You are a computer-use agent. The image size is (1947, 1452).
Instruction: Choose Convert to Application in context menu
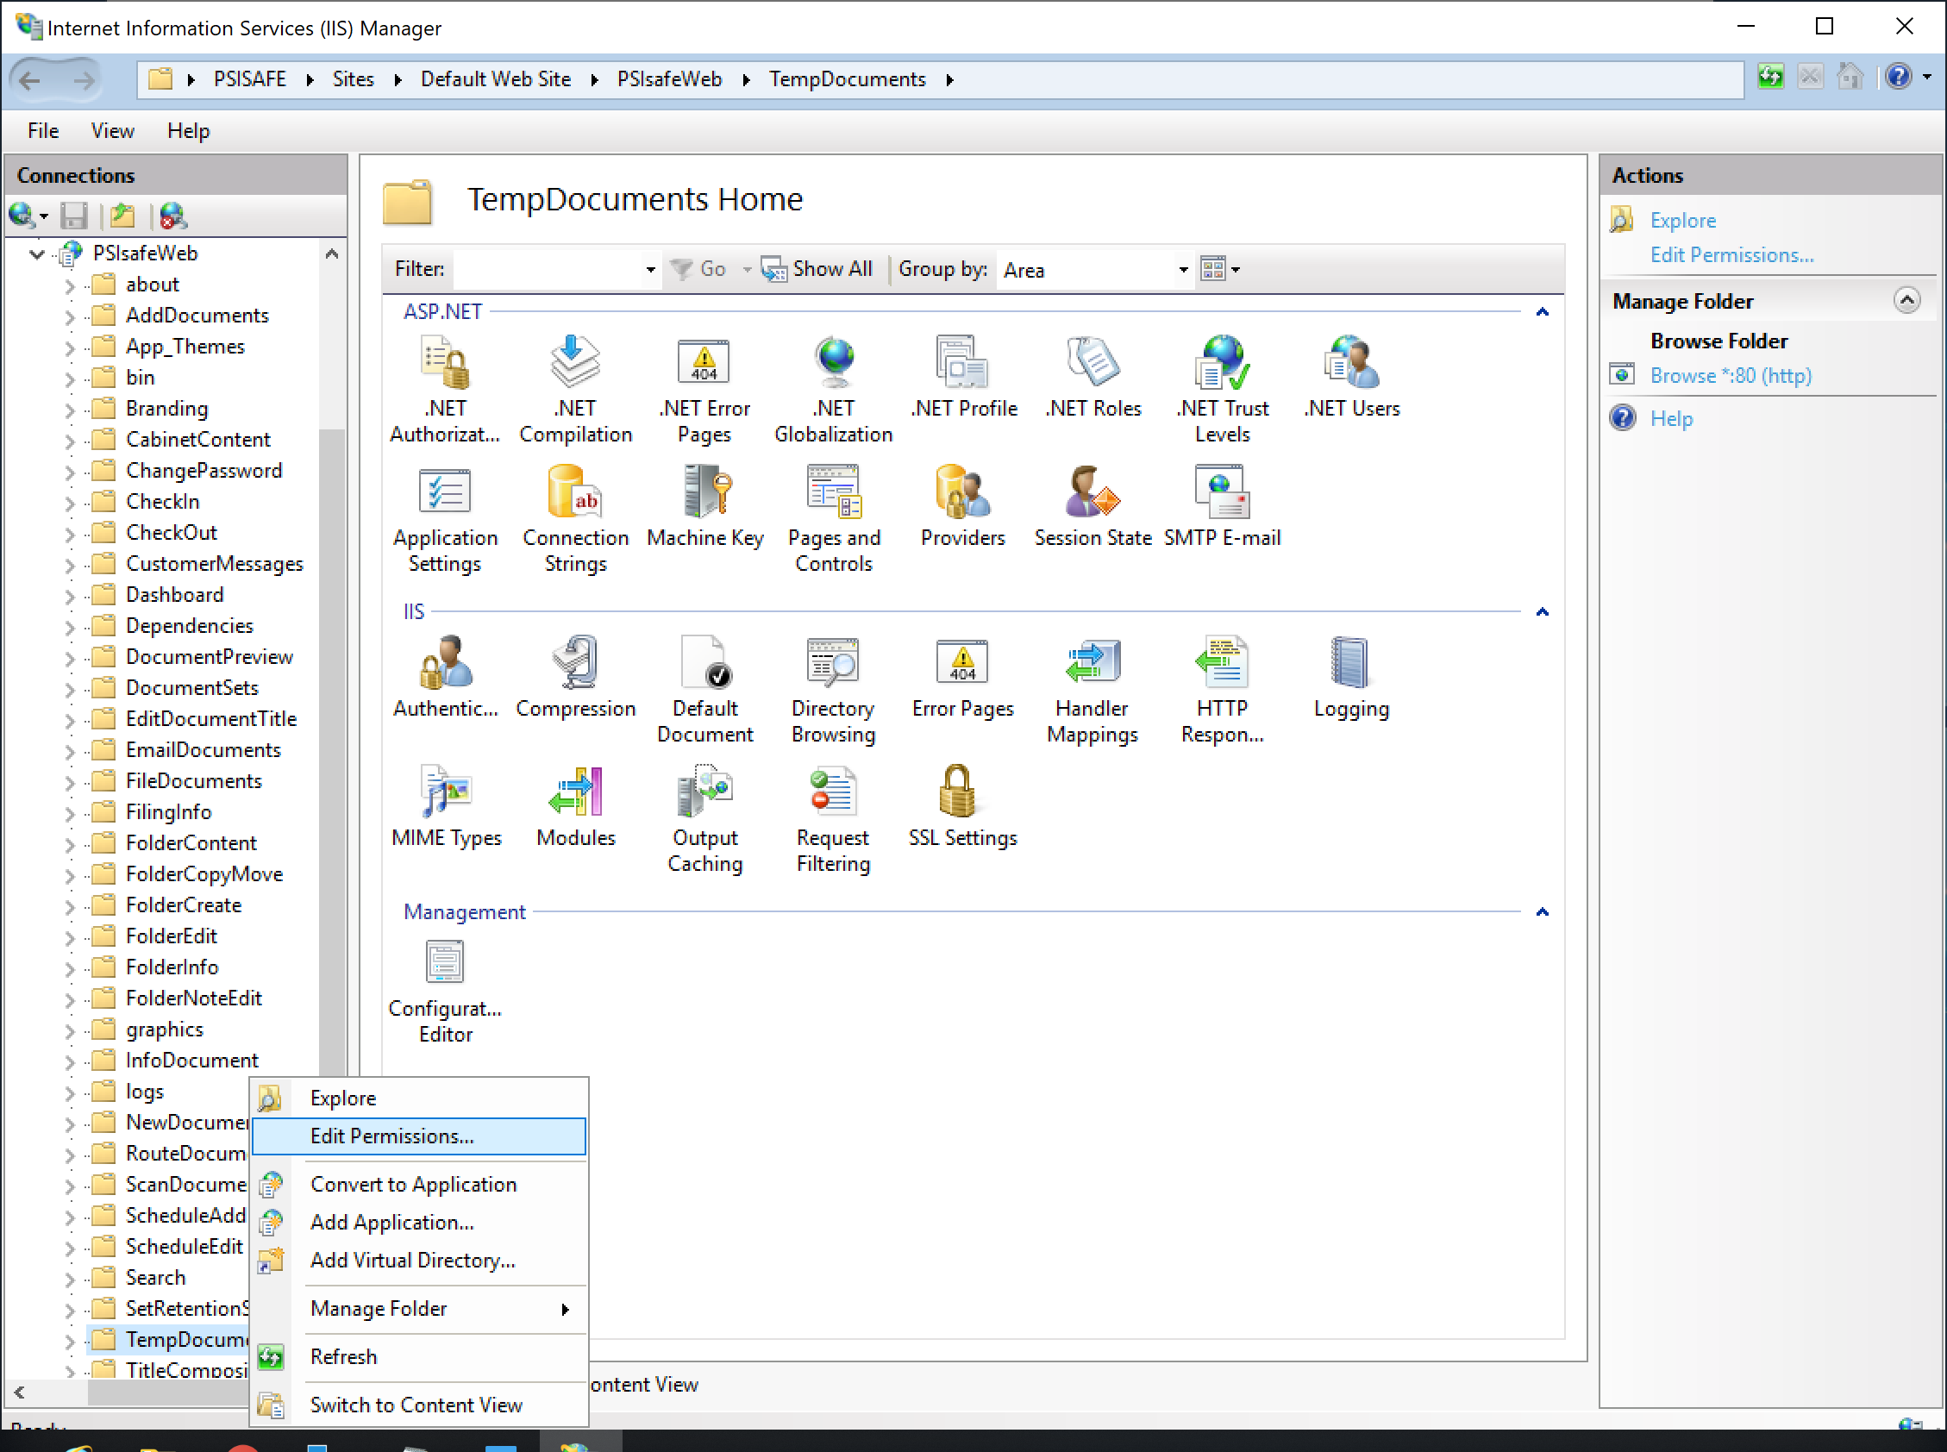[419, 1184]
